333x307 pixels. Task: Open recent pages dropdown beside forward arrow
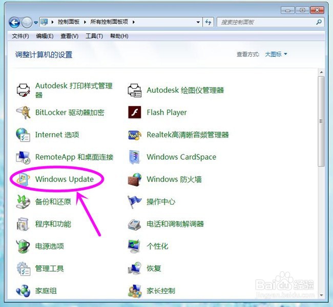pyautogui.click(x=36, y=23)
